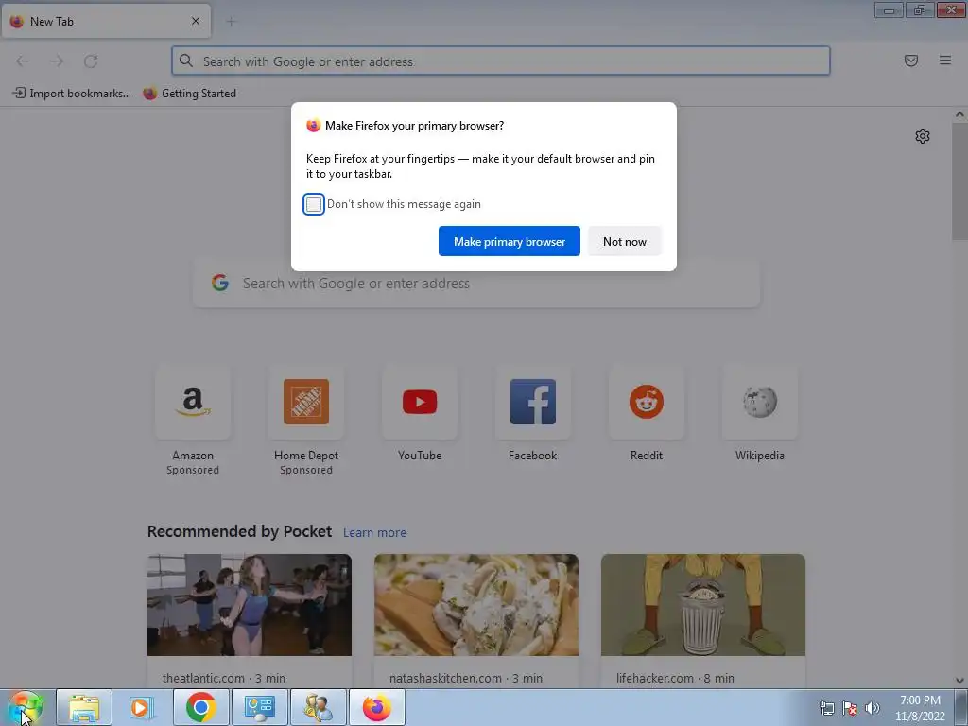Follow the Learn more Pocket link
This screenshot has height=726, width=968.
point(374,533)
